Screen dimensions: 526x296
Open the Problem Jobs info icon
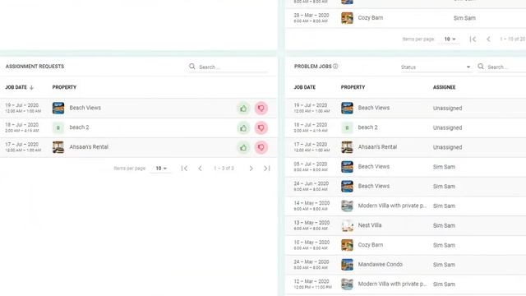335,66
